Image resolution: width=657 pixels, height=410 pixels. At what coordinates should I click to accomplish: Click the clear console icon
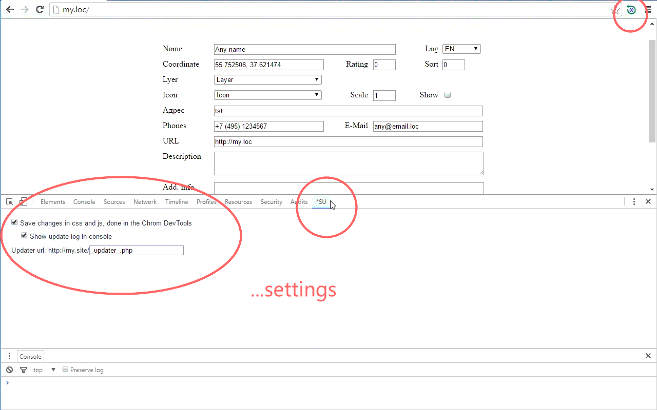tap(10, 370)
